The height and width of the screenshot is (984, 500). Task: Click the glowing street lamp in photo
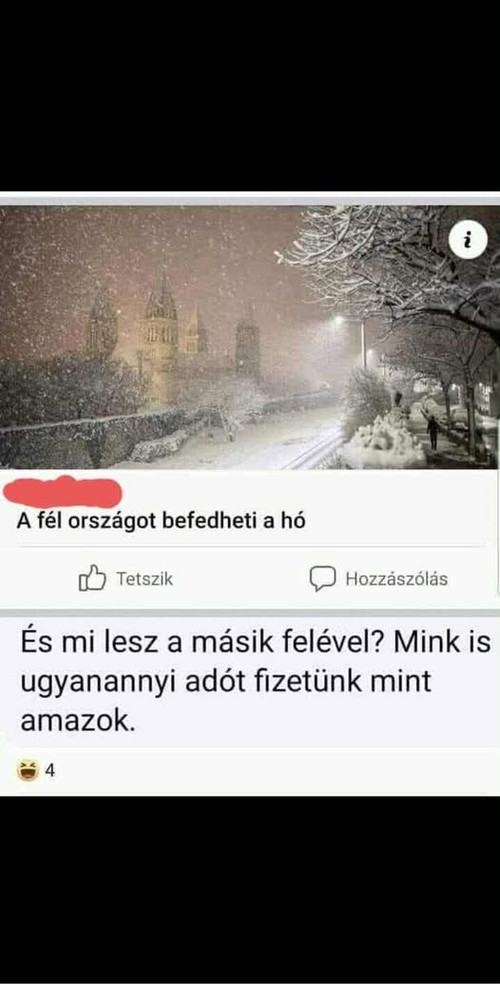339,320
